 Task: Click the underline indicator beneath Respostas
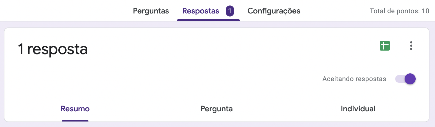pos(208,20)
